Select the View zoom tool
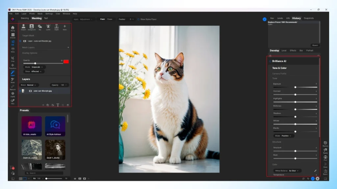 (x=13, y=101)
